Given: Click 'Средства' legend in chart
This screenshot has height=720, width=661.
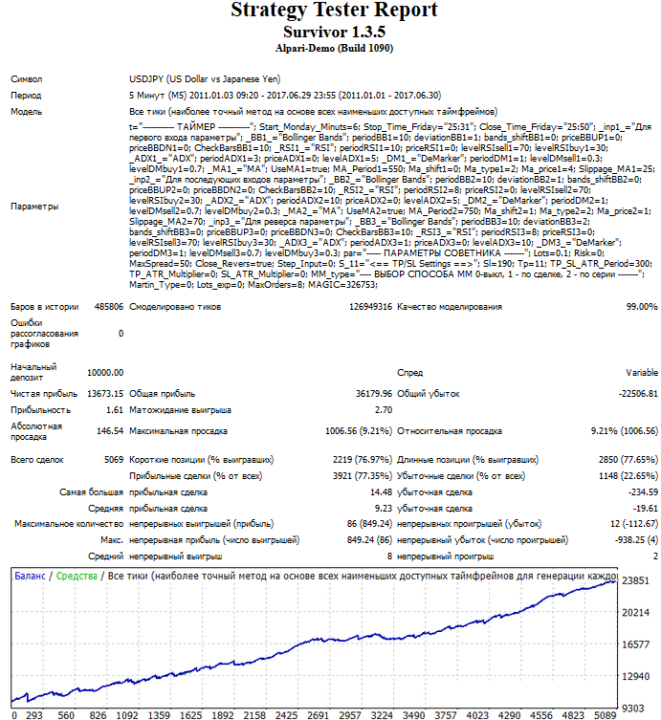Looking at the screenshot, I should [77, 577].
